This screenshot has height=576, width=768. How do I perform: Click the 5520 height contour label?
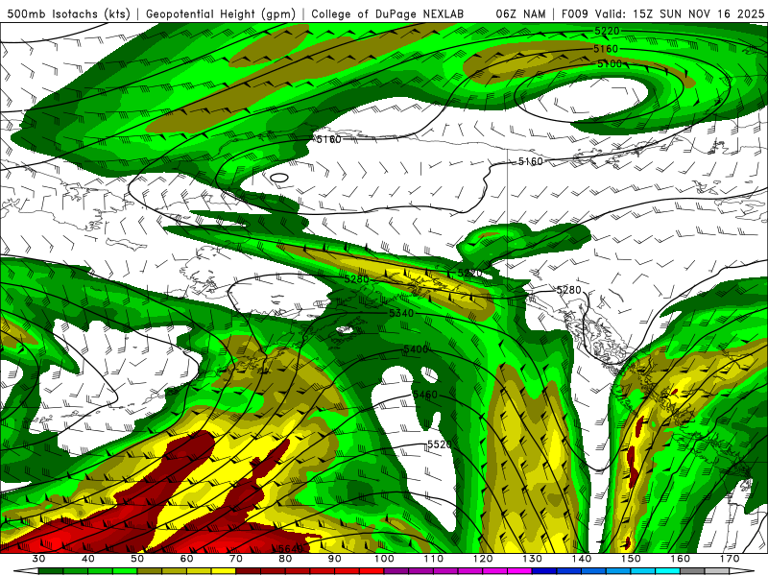click(x=440, y=444)
